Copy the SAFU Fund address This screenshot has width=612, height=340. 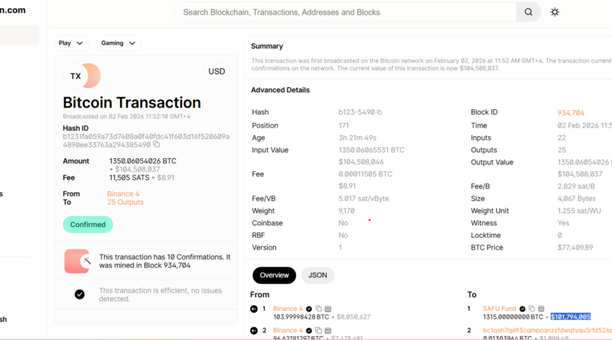tap(532, 309)
